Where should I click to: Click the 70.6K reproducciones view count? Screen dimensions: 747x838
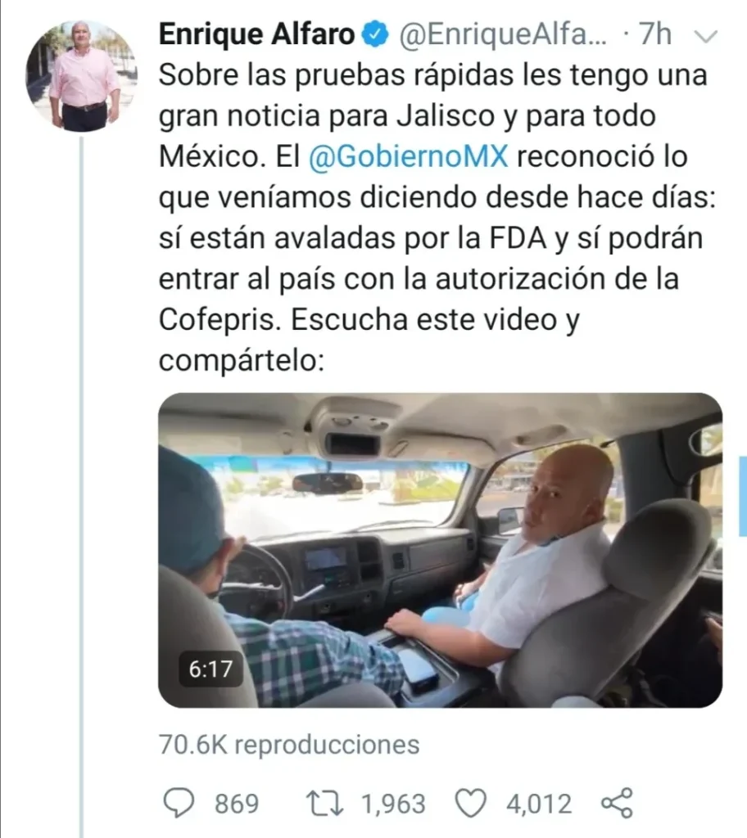click(x=289, y=745)
